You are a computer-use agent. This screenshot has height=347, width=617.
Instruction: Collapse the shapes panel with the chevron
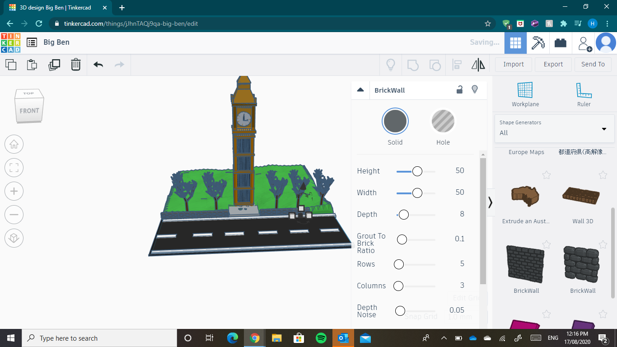click(x=490, y=202)
